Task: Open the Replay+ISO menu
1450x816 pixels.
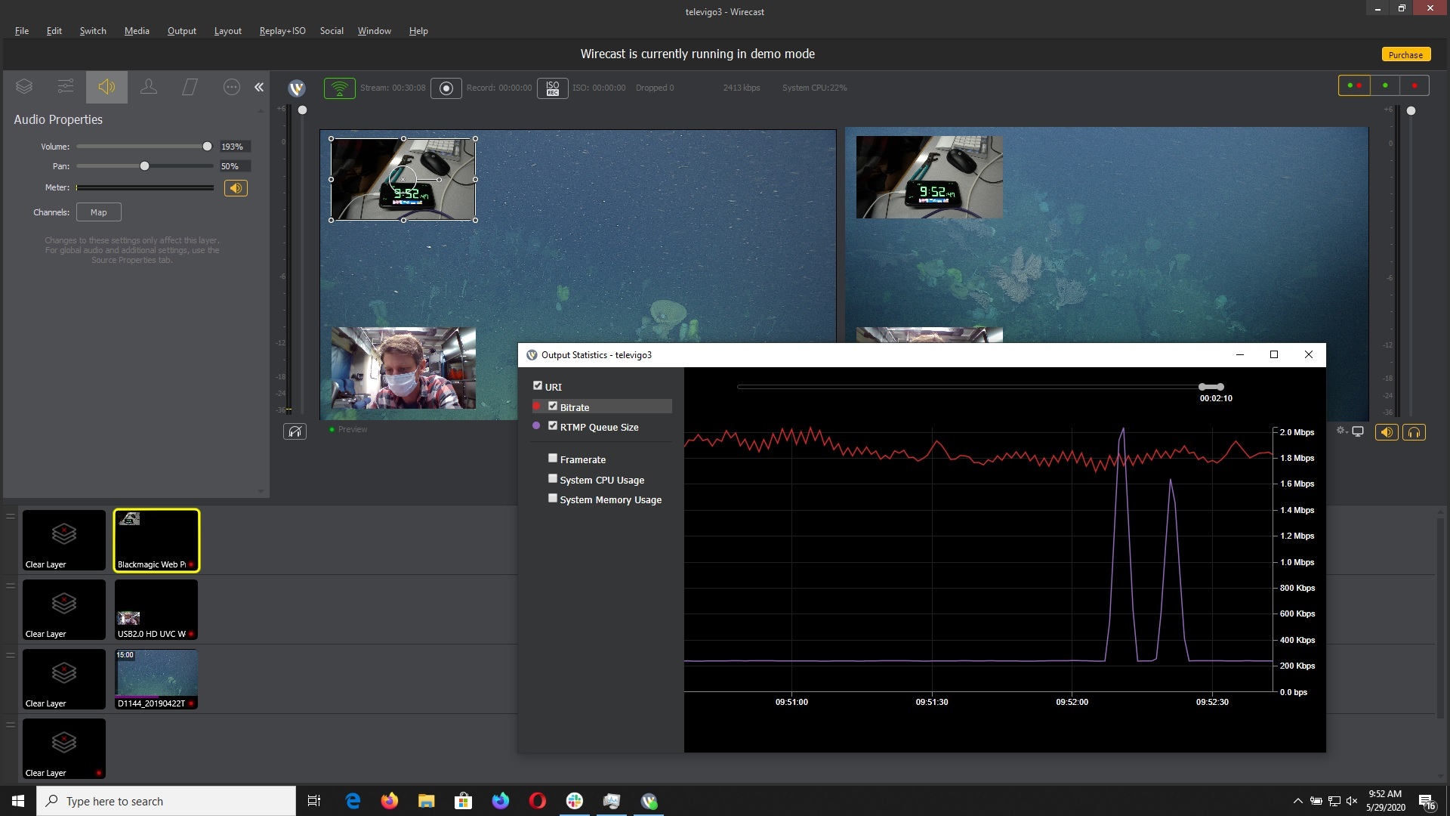Action: 282,31
